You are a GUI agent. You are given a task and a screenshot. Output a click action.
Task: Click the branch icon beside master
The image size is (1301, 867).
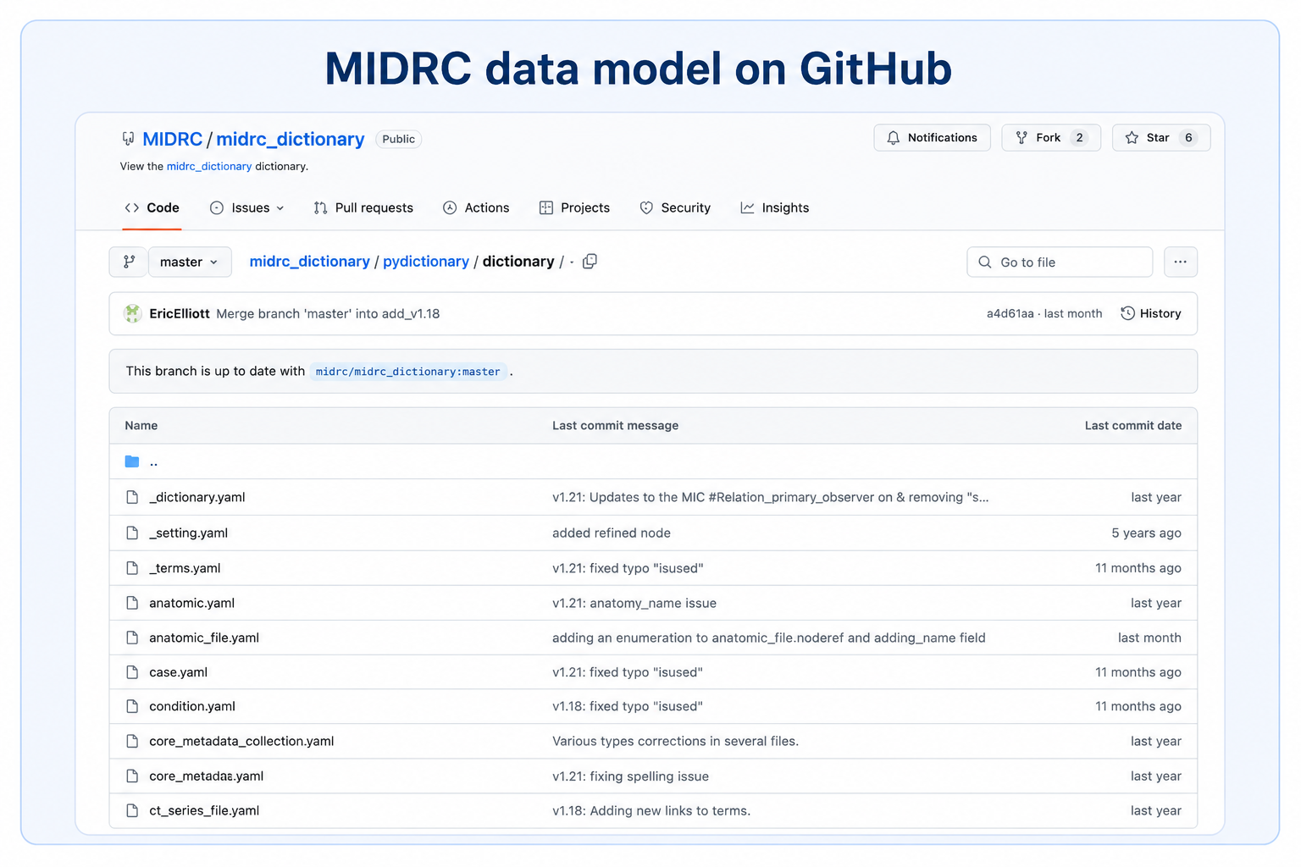tap(129, 262)
